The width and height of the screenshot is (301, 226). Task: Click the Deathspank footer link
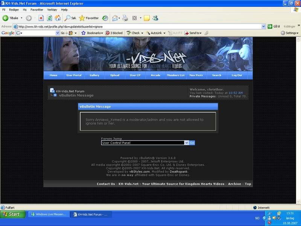(x=178, y=172)
